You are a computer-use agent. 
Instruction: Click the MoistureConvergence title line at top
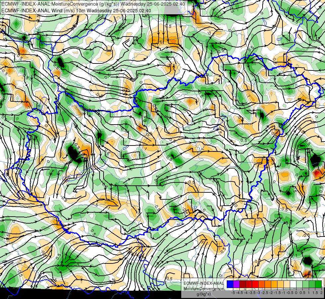(93, 4)
